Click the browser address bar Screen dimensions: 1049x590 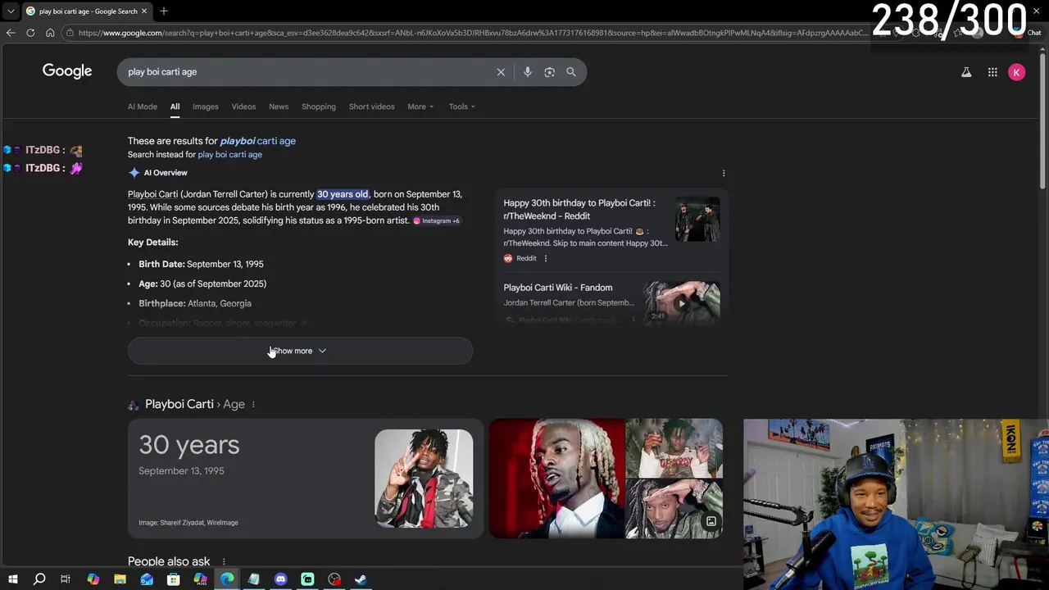tap(471, 33)
